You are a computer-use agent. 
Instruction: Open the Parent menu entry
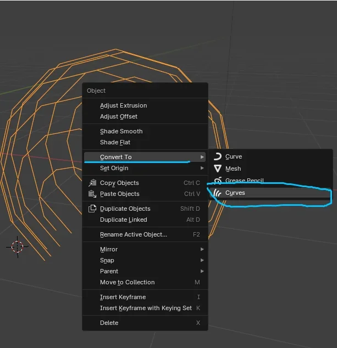tap(145, 271)
